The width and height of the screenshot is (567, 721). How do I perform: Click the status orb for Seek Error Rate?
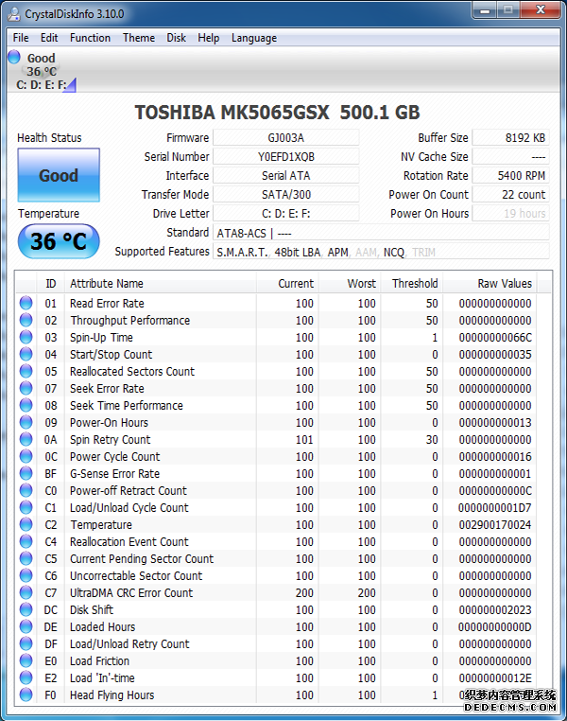tap(26, 388)
